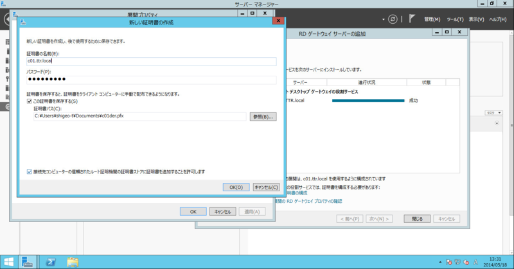Open the dropdown arrow beside the refresh icon
The width and height of the screenshot is (514, 269).
383,20
